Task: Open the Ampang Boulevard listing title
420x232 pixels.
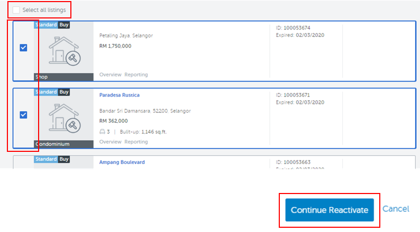Action: (x=122, y=162)
